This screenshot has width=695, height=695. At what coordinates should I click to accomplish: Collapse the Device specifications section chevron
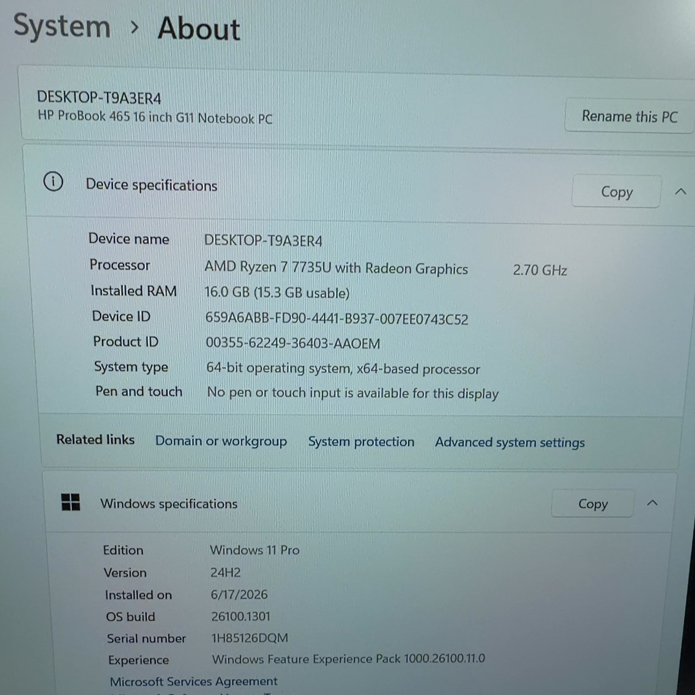click(680, 191)
